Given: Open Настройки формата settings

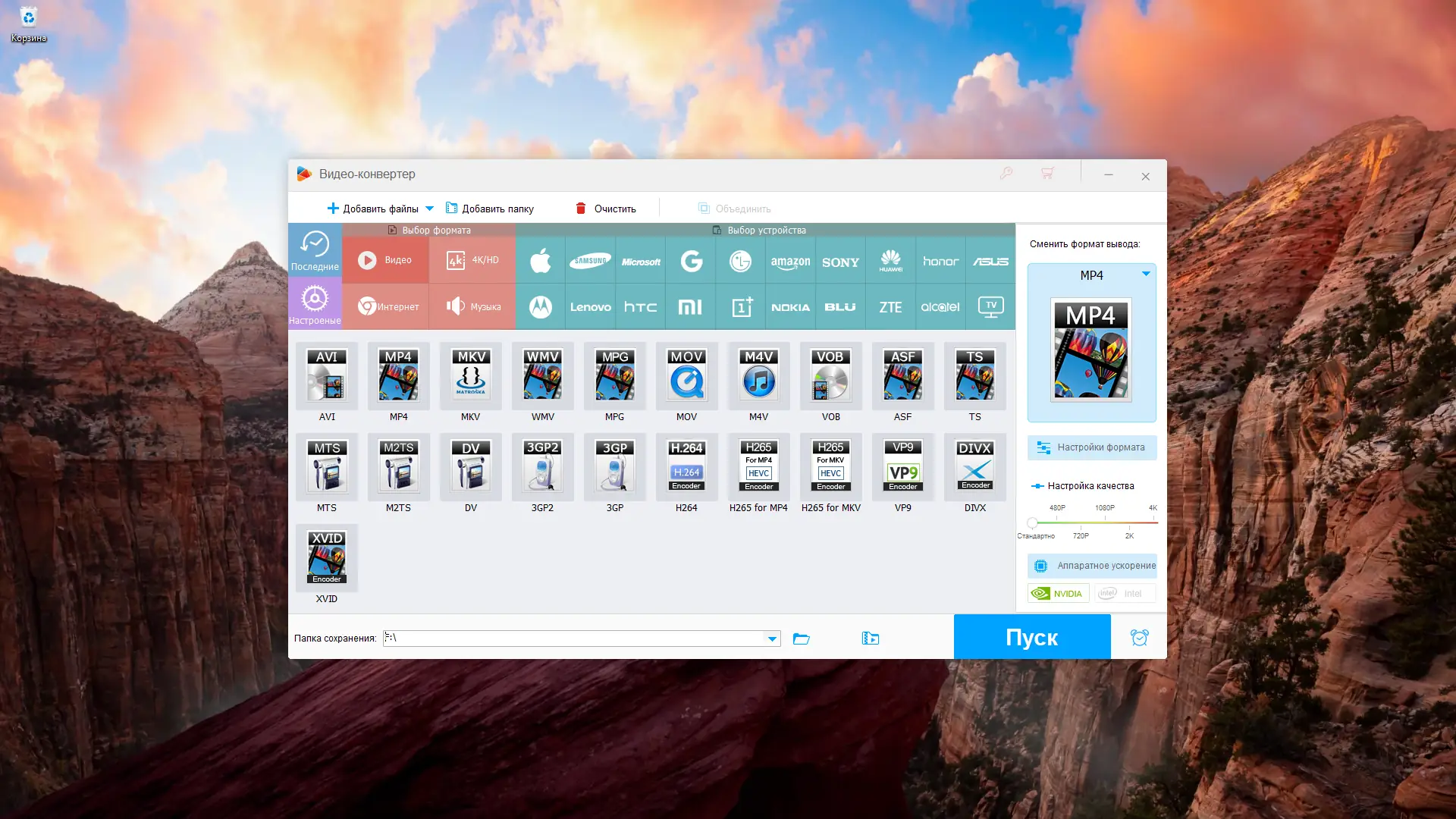Looking at the screenshot, I should tap(1092, 447).
